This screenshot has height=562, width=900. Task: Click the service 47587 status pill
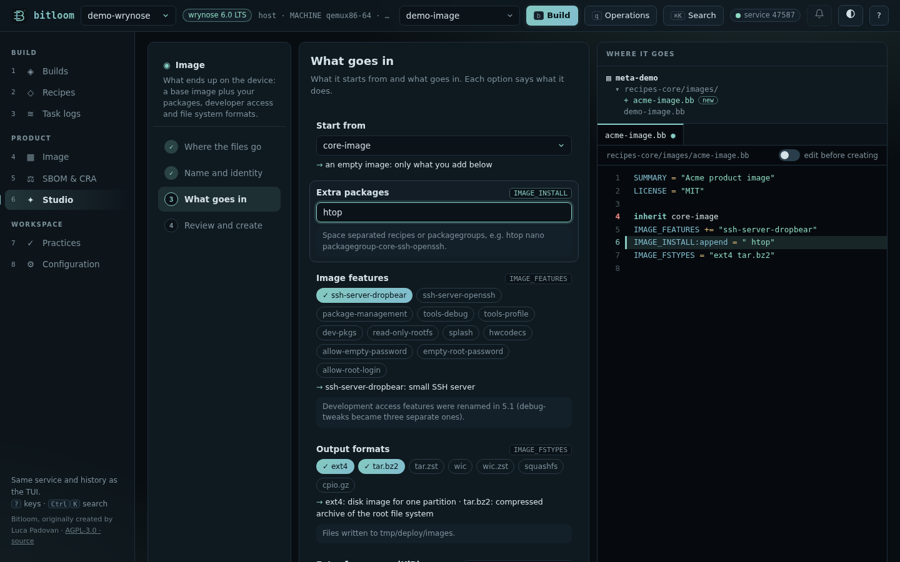tap(765, 15)
